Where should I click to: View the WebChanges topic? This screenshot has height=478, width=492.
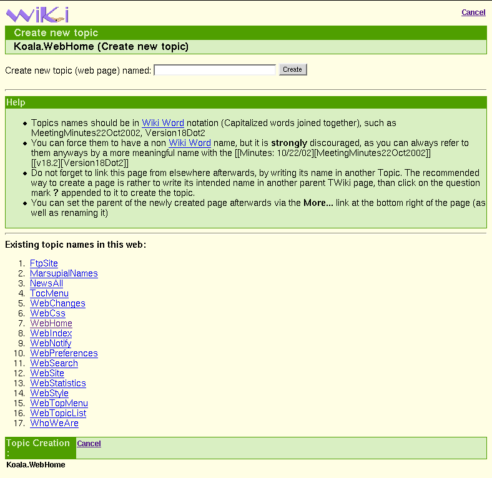point(57,303)
